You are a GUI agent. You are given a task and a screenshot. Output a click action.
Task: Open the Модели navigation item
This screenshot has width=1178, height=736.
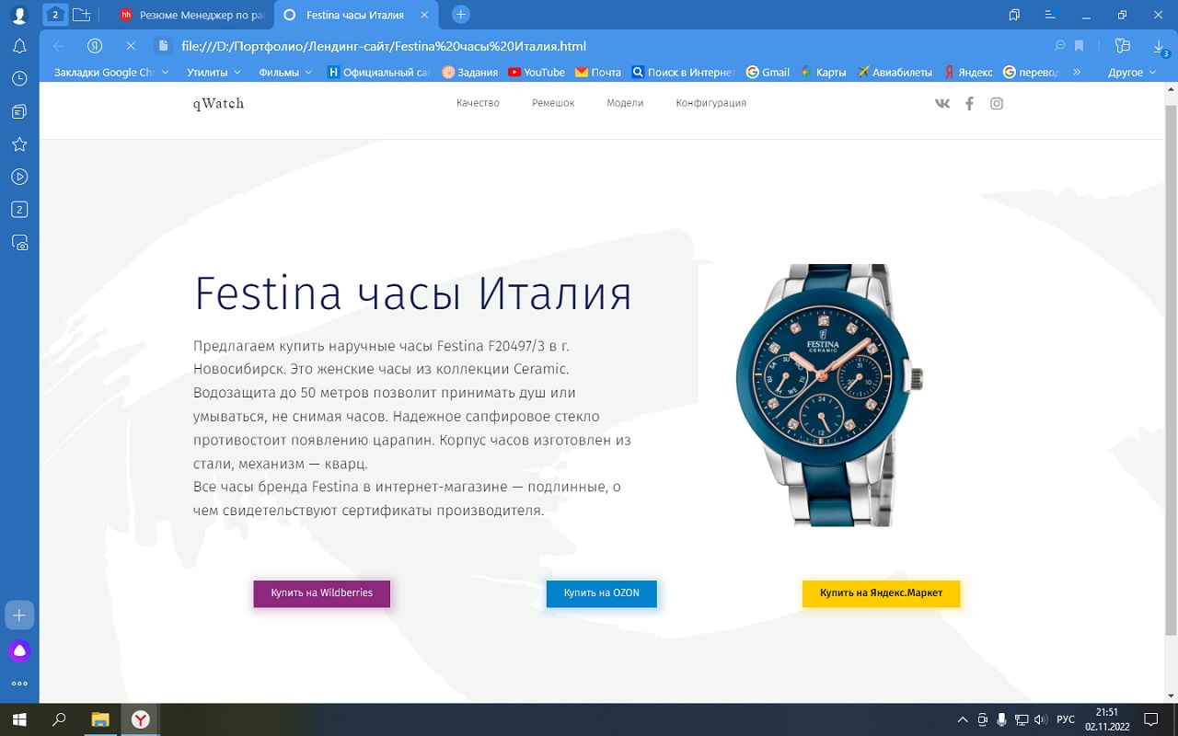[x=625, y=103]
